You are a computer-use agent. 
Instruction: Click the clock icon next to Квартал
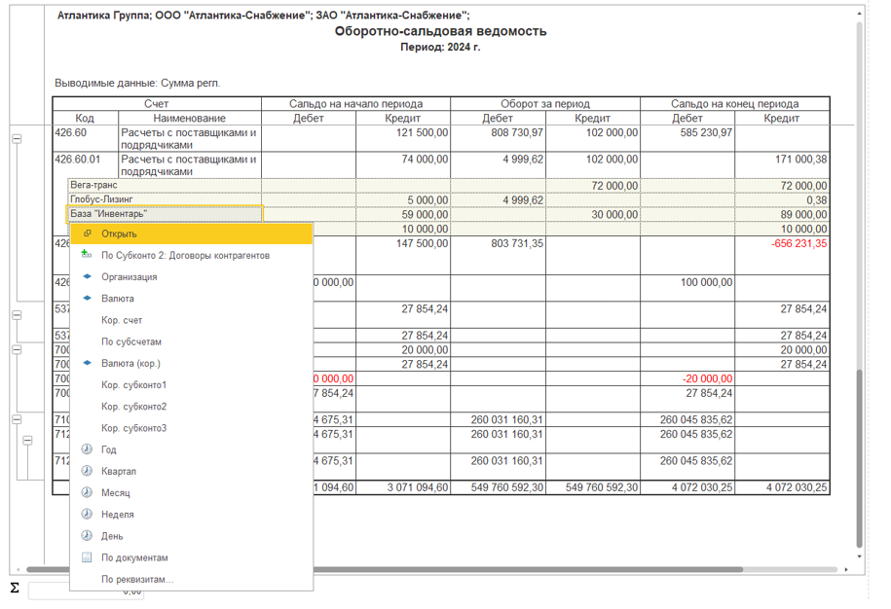point(87,471)
